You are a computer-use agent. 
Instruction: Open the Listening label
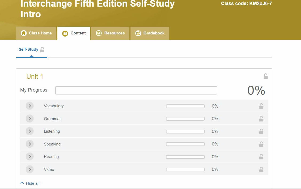tap(52, 131)
